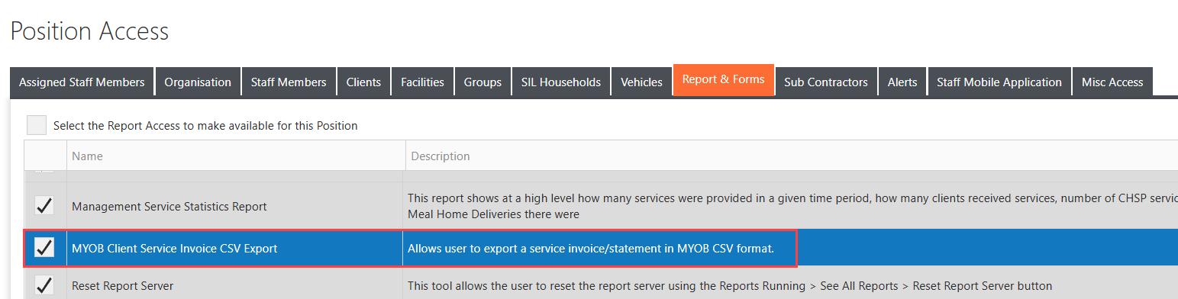This screenshot has width=1178, height=299.
Task: Click the 'Position Access' page heading
Action: tap(89, 31)
